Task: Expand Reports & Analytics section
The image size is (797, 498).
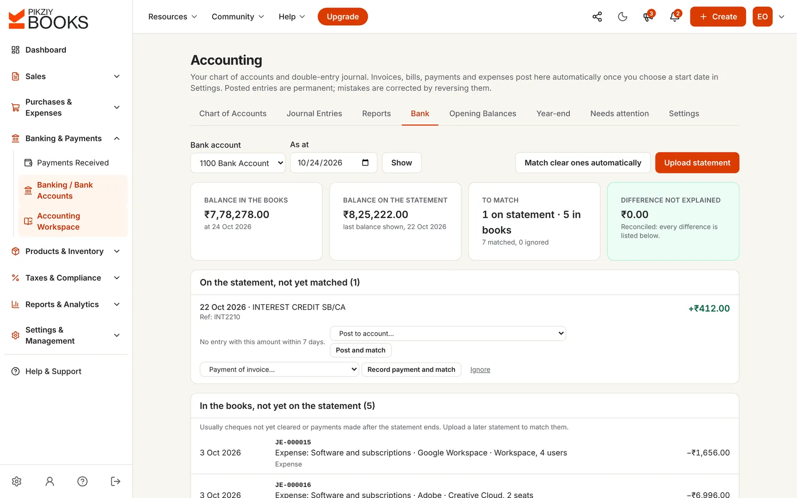Action: click(x=66, y=304)
